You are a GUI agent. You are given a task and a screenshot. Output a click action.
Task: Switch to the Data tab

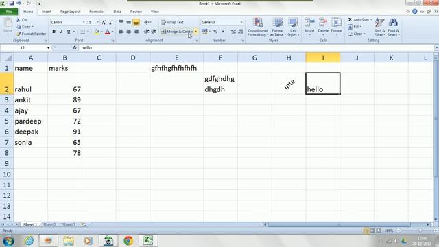click(x=117, y=12)
